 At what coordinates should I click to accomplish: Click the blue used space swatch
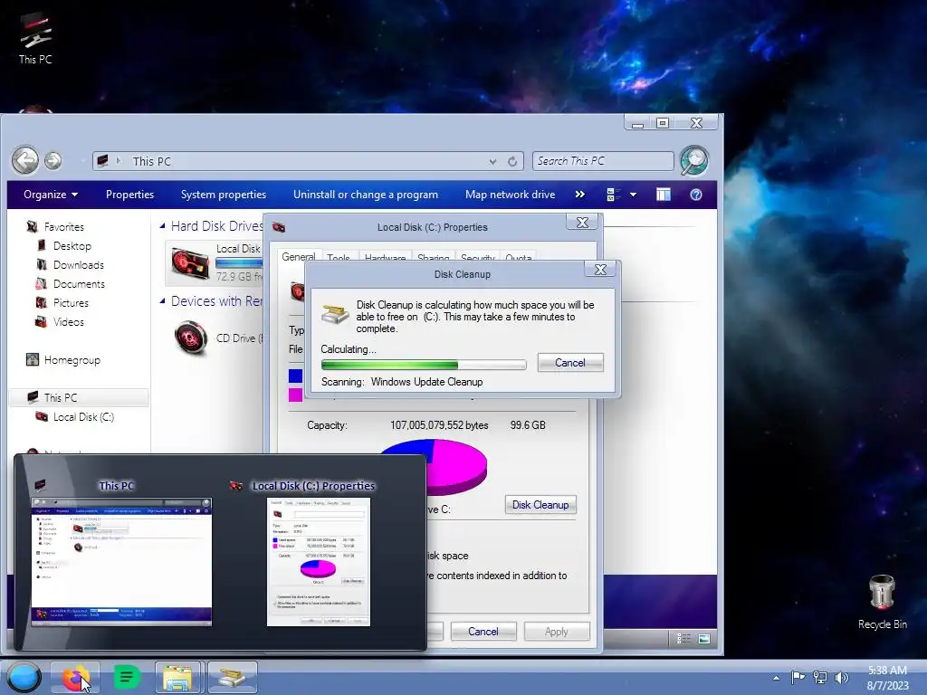(295, 376)
